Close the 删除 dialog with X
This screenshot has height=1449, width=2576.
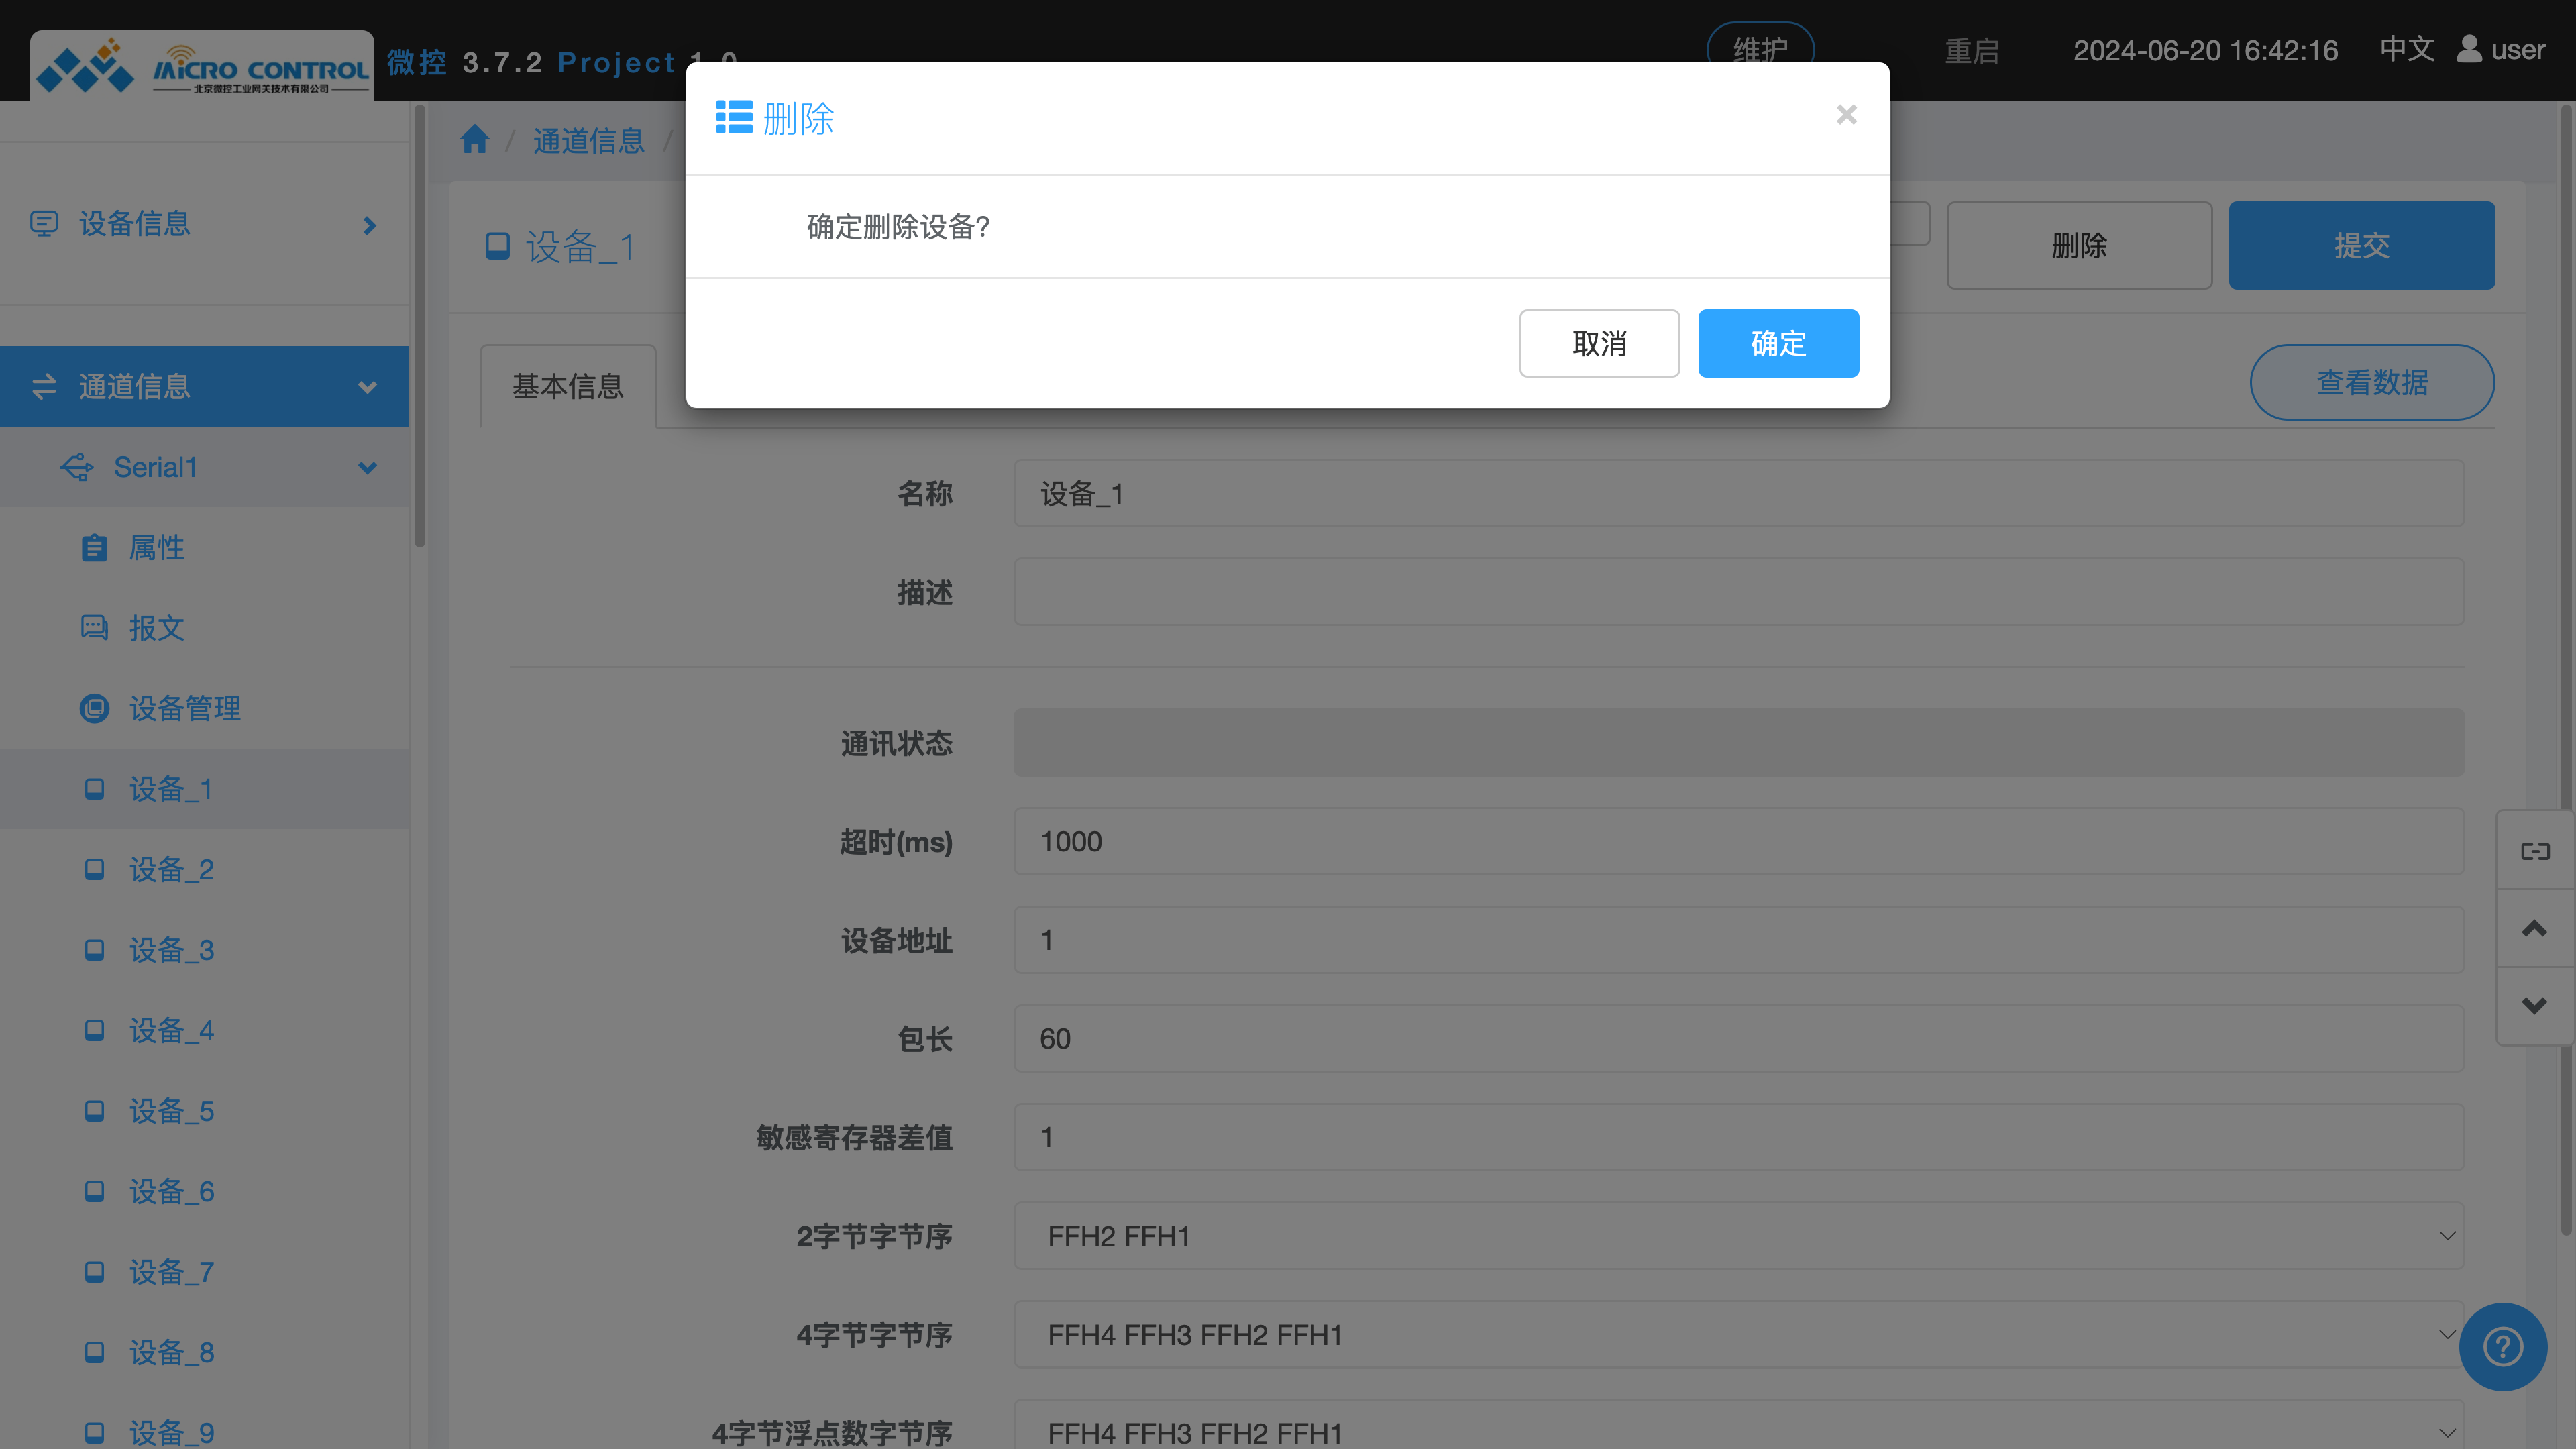click(x=1846, y=115)
